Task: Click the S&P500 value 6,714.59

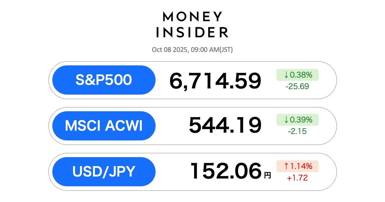Action: [215, 81]
